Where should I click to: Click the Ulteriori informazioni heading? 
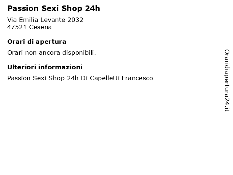(x=45, y=67)
